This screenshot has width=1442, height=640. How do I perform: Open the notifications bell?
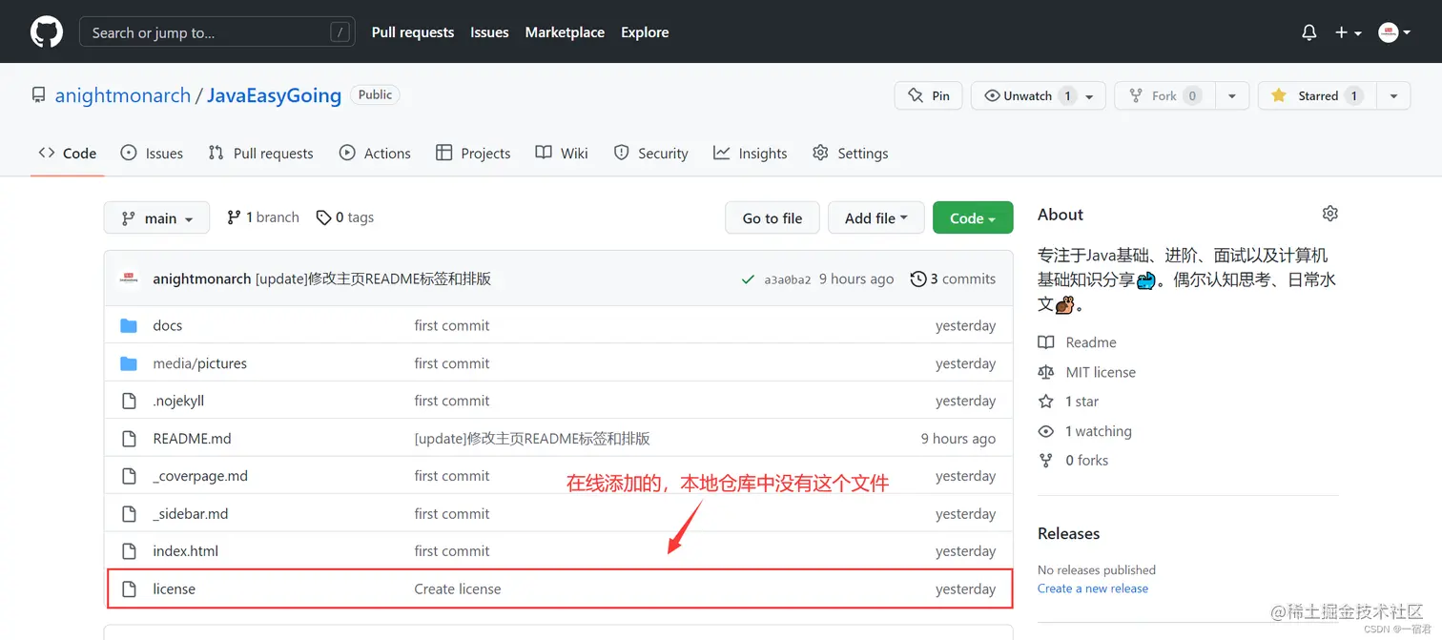[1309, 32]
